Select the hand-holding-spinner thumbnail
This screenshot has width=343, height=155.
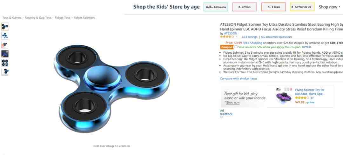(x=5, y=45)
